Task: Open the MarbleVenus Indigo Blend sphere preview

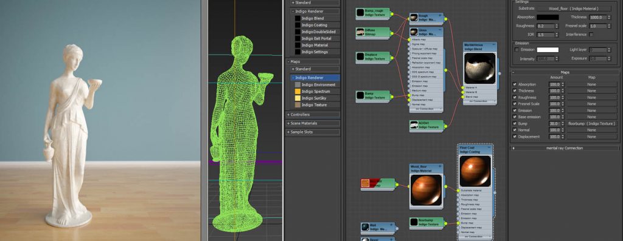Action: point(480,67)
